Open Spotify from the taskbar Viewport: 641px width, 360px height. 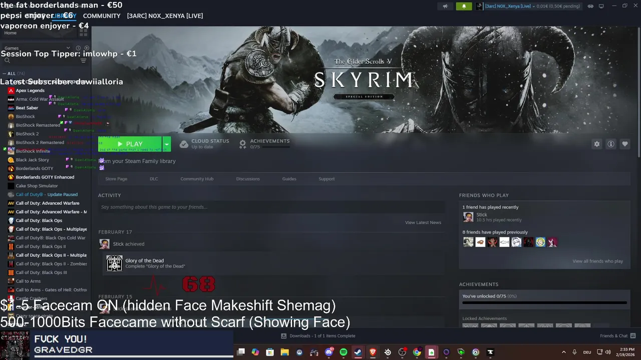tap(344, 352)
